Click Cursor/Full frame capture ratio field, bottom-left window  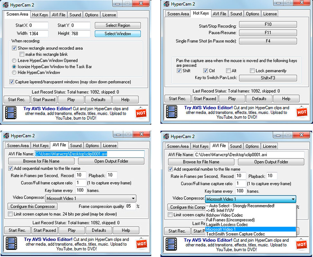81,183
